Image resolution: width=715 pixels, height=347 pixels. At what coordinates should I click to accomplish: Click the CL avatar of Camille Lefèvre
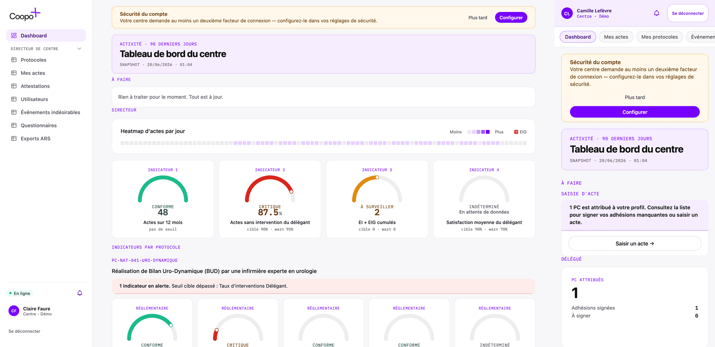point(567,13)
